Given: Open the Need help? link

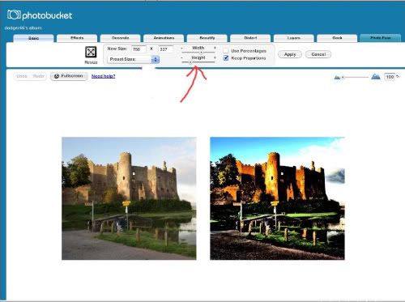Looking at the screenshot, I should tap(103, 76).
